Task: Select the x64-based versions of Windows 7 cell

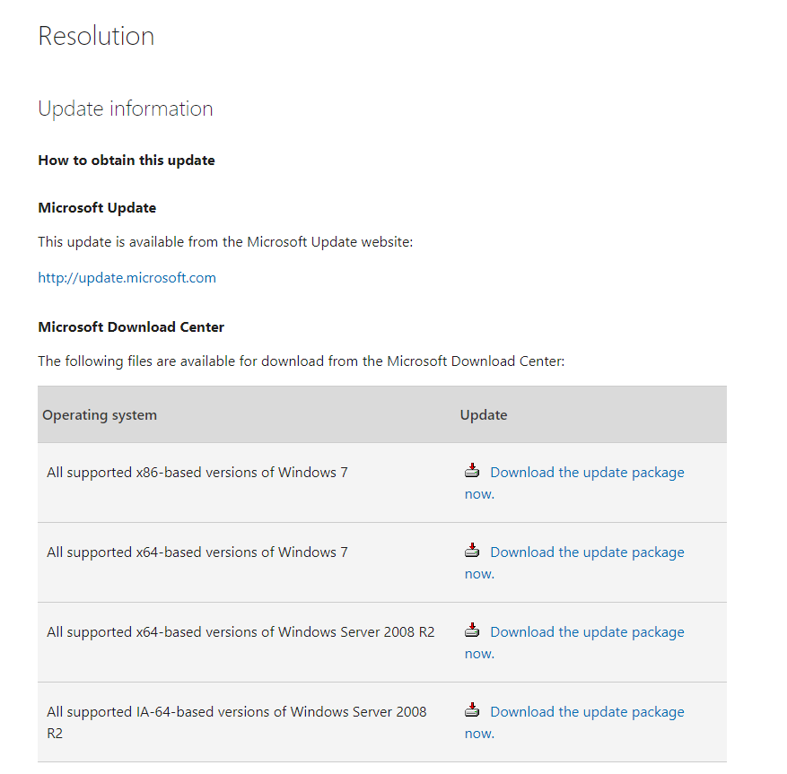Action: (x=197, y=552)
